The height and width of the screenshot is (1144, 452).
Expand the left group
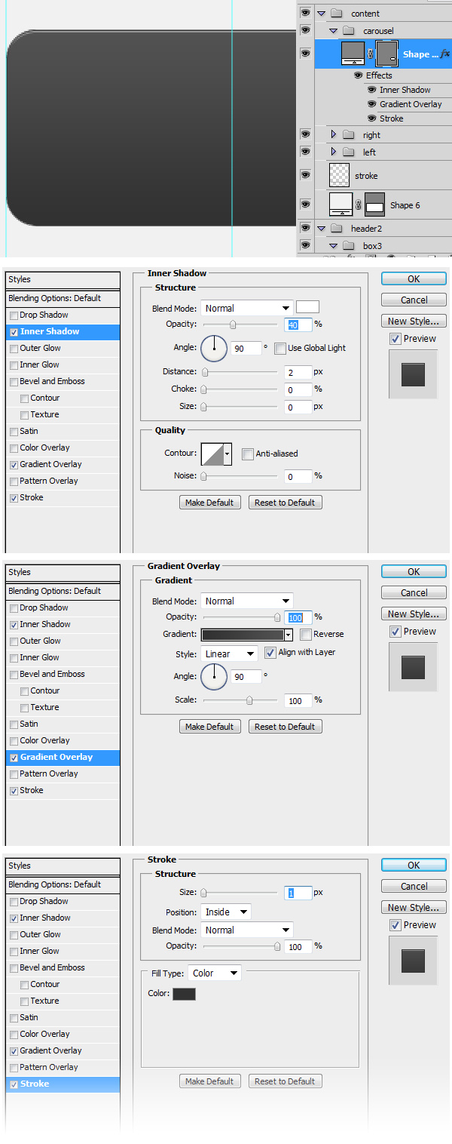(333, 152)
